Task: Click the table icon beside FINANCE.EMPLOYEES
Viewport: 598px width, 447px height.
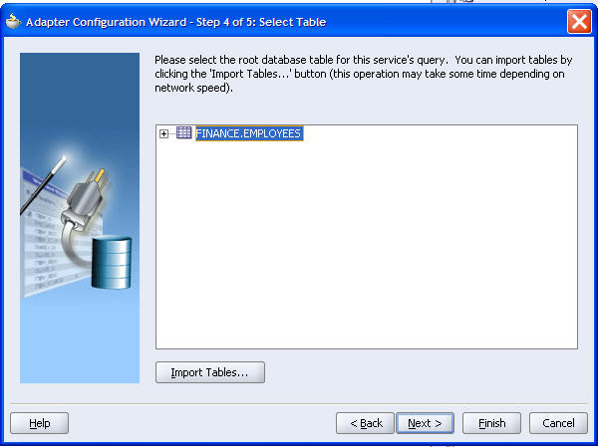Action: 184,133
